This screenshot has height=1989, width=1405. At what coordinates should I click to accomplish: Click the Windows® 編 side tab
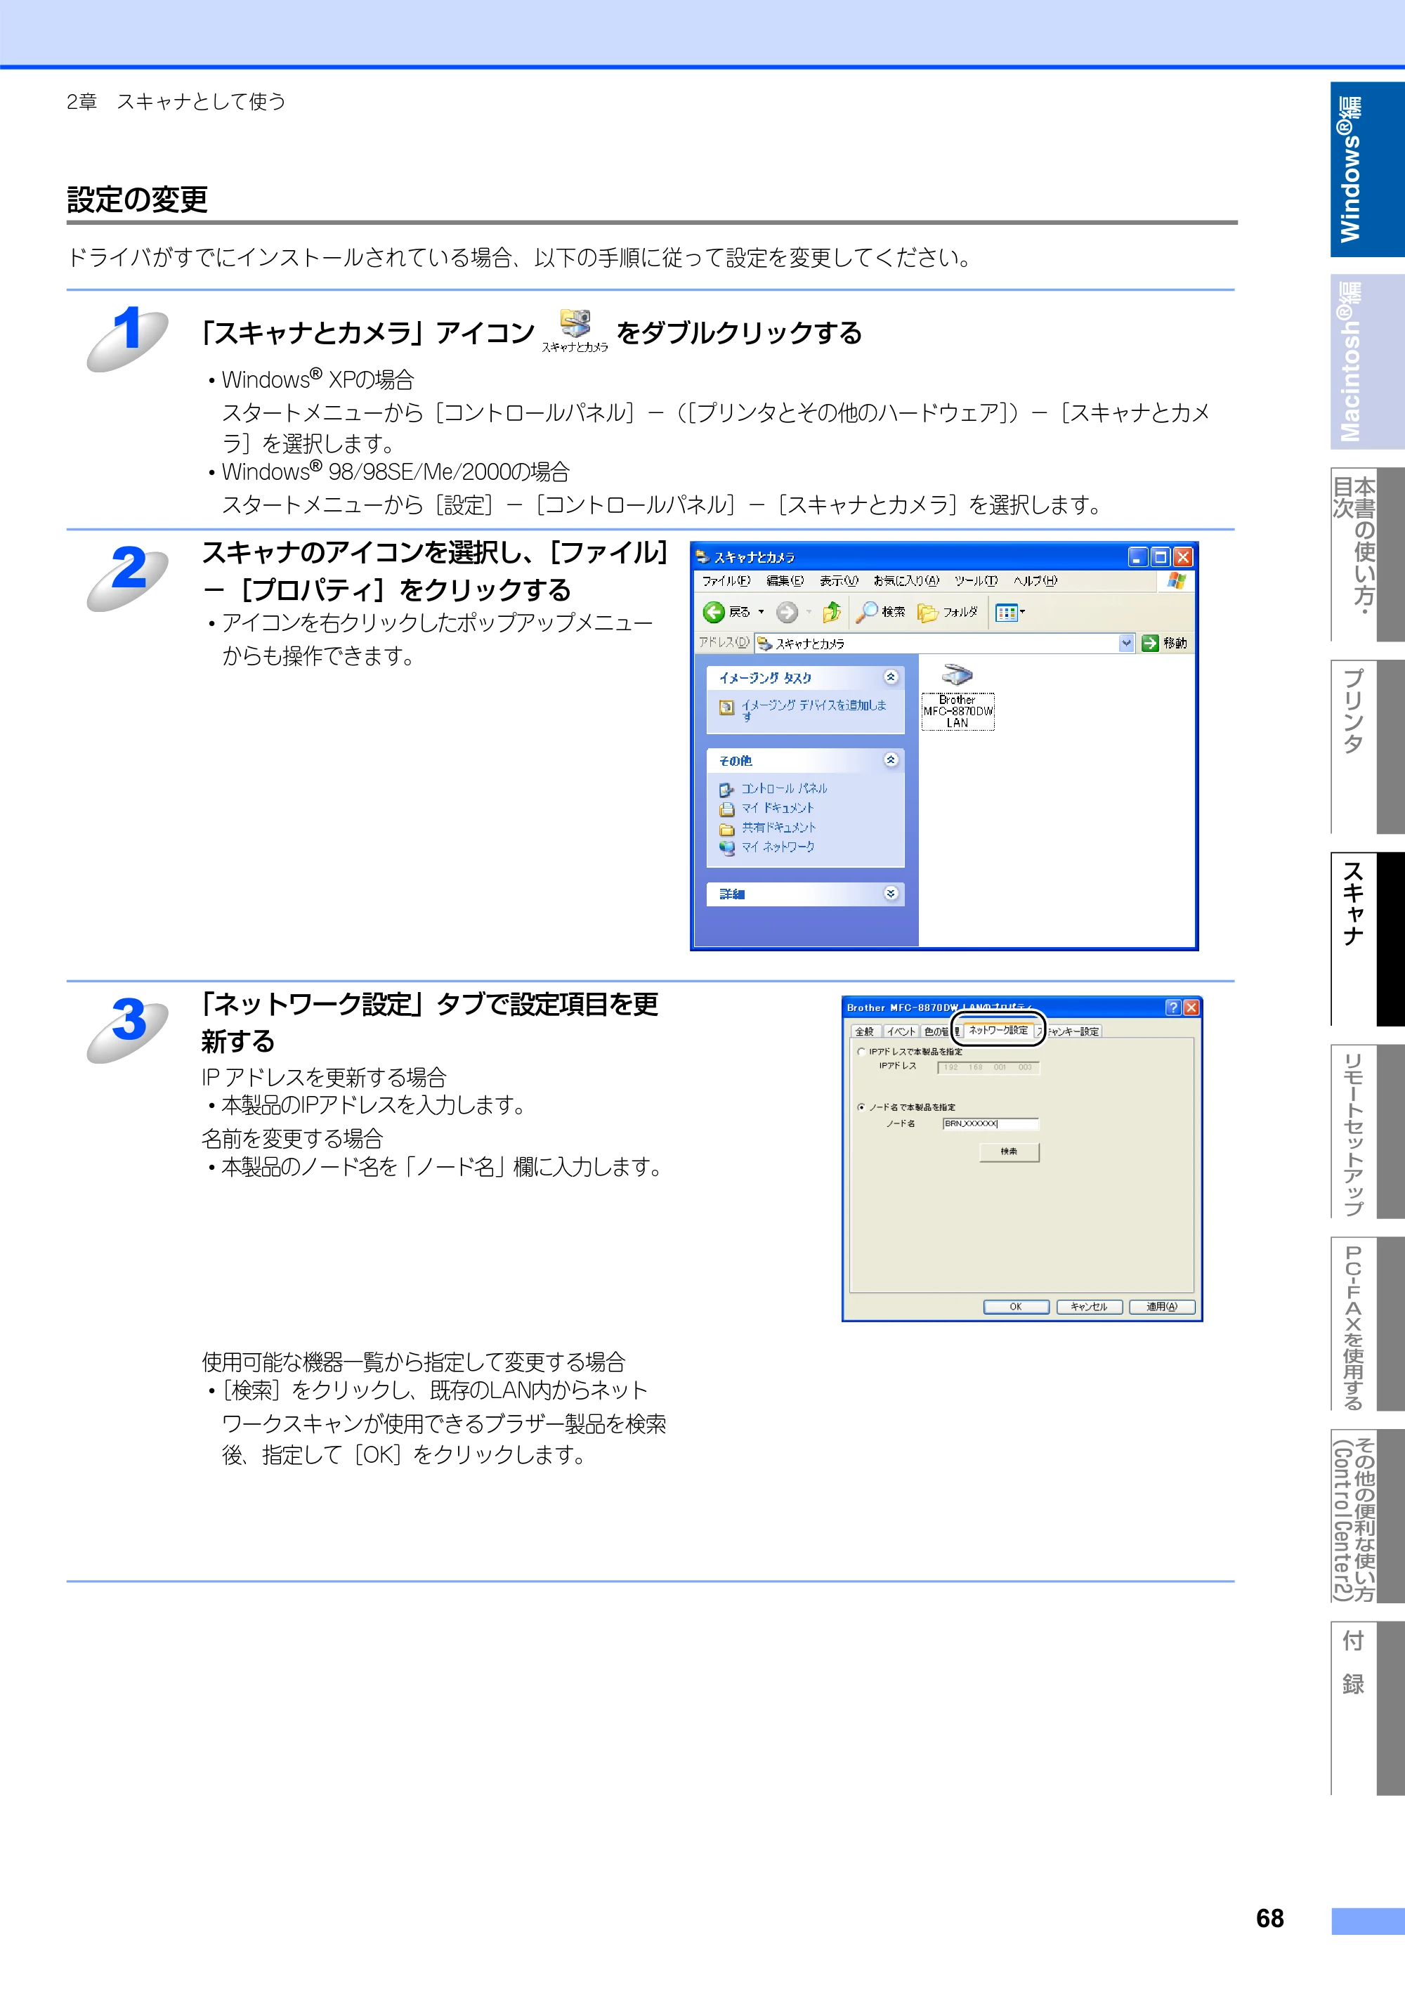[1367, 169]
